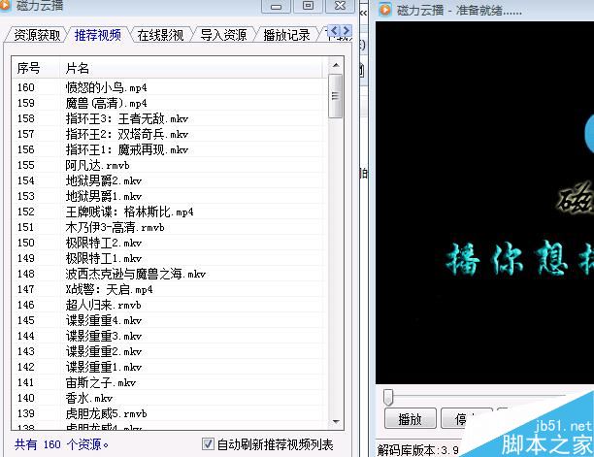Select 超人归来.rmvb row
594x457 pixels.
[169, 305]
